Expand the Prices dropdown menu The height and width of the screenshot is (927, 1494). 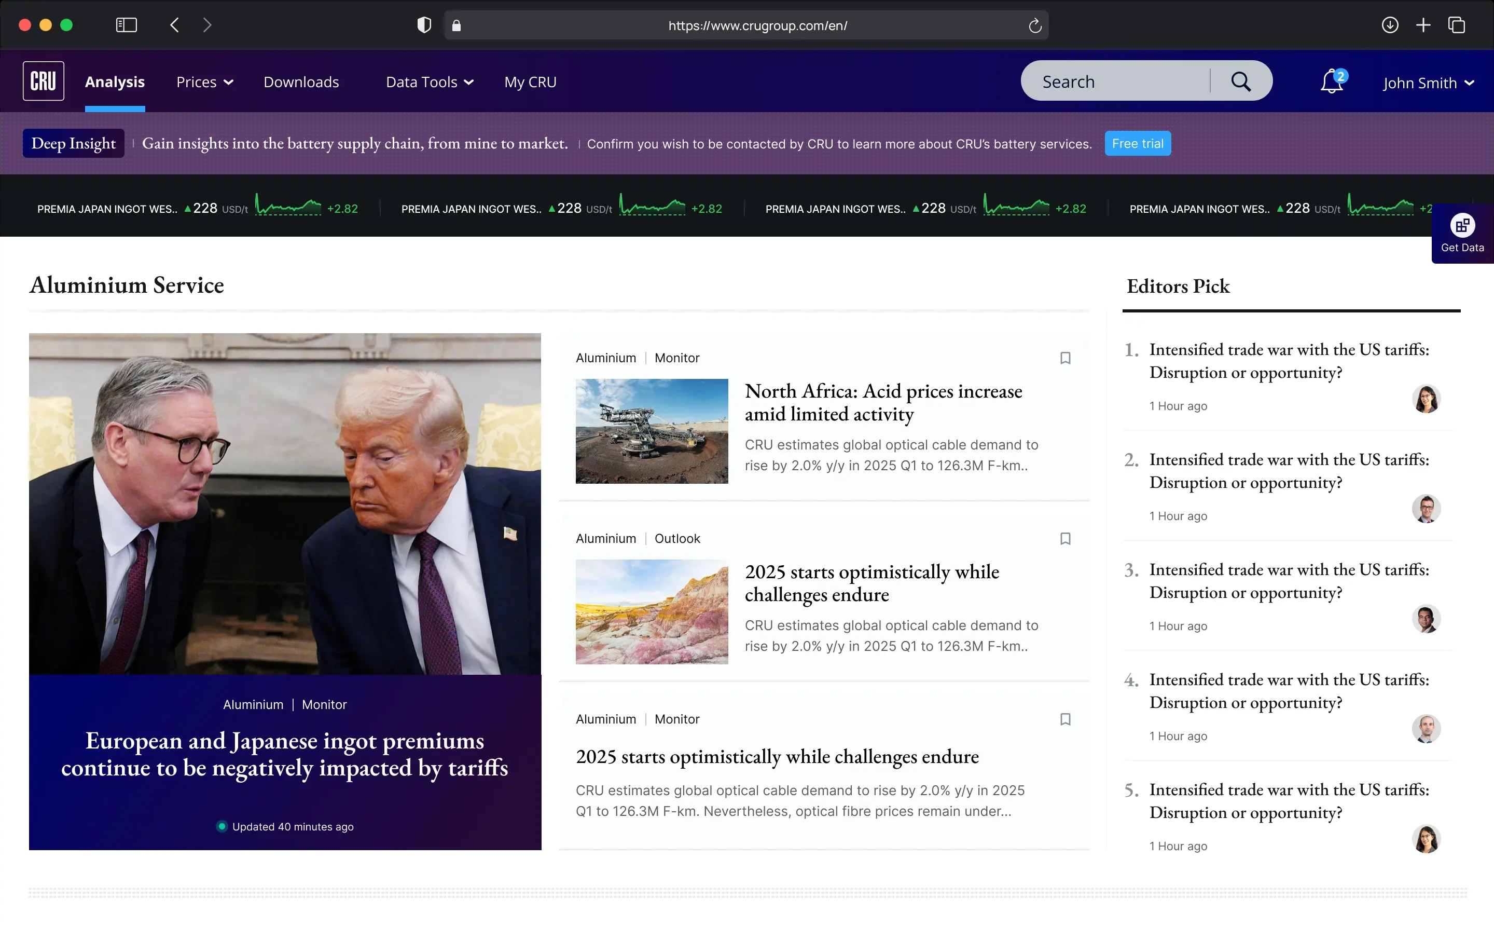[x=205, y=82]
